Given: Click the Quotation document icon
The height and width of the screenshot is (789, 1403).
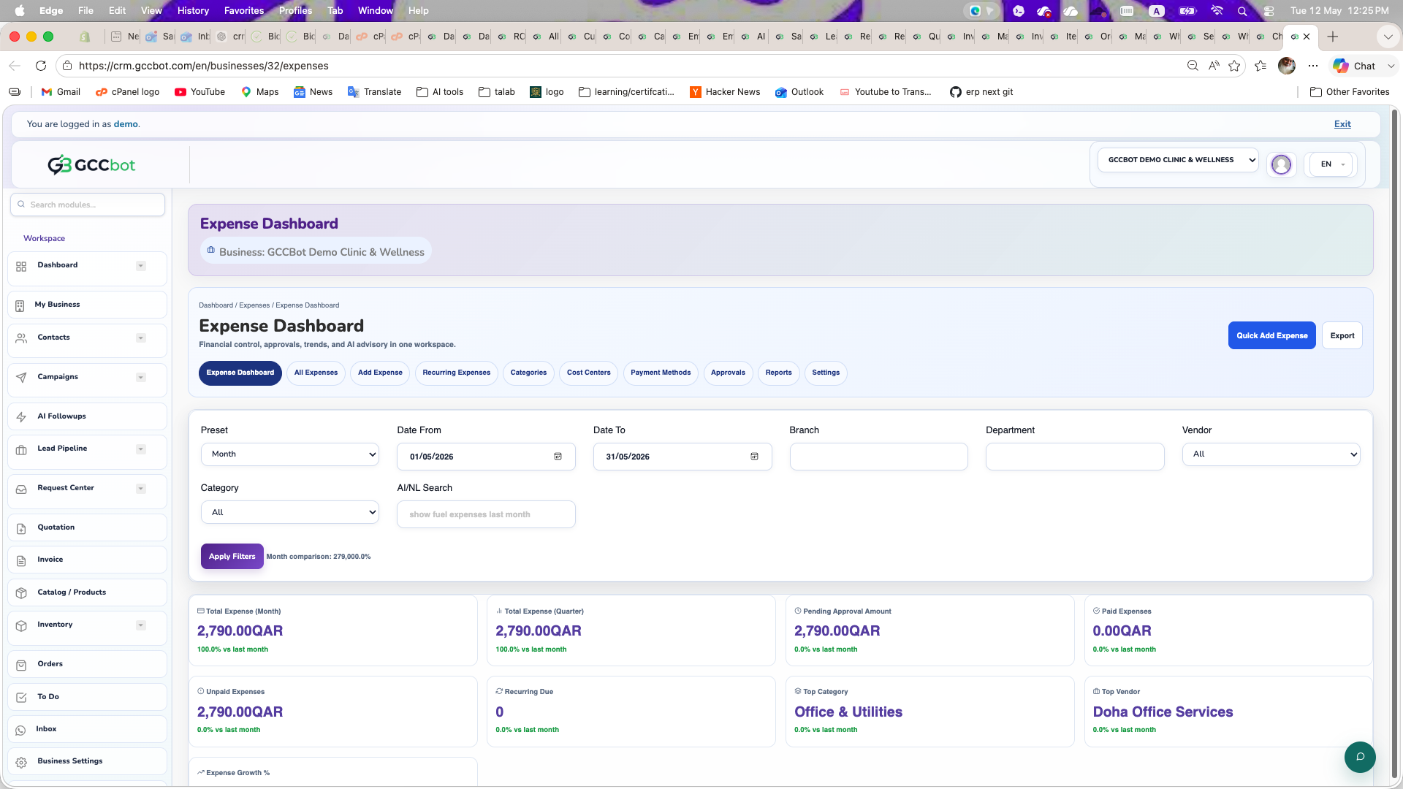Looking at the screenshot, I should click(x=21, y=528).
